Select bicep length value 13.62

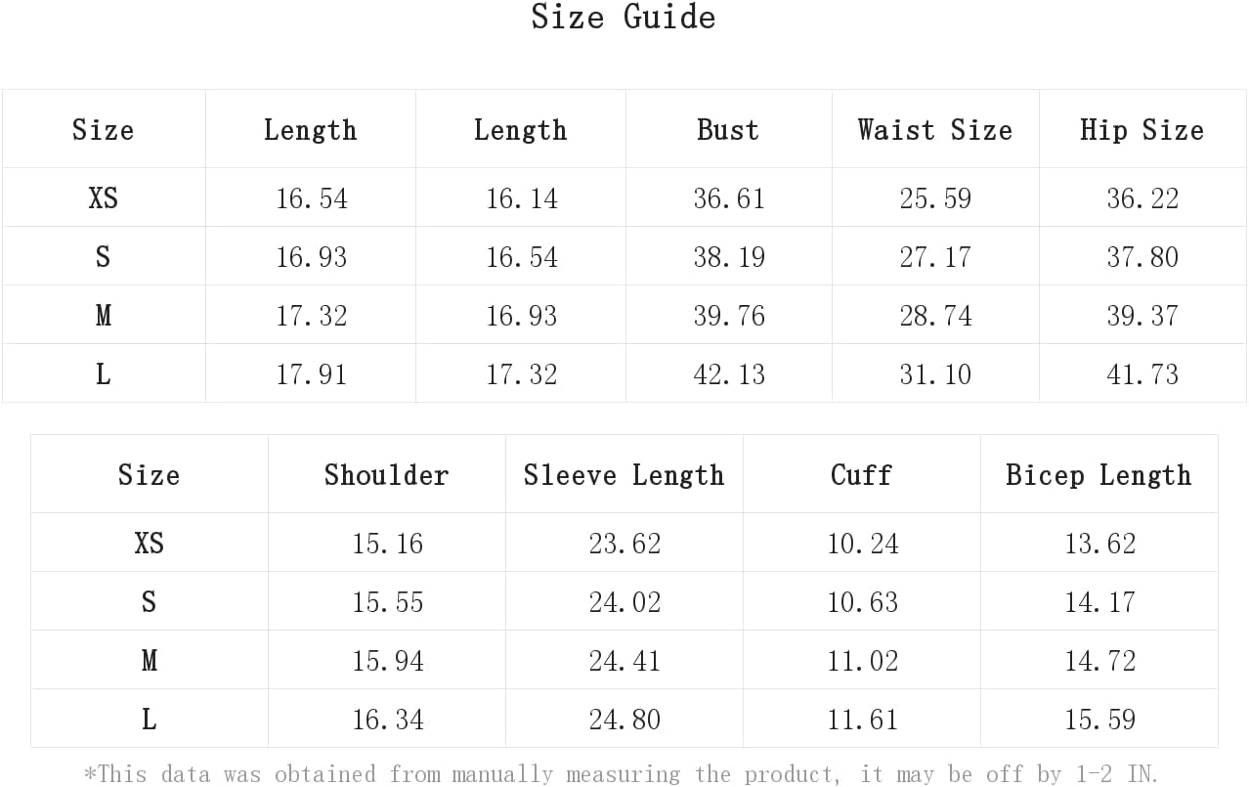click(x=1100, y=544)
